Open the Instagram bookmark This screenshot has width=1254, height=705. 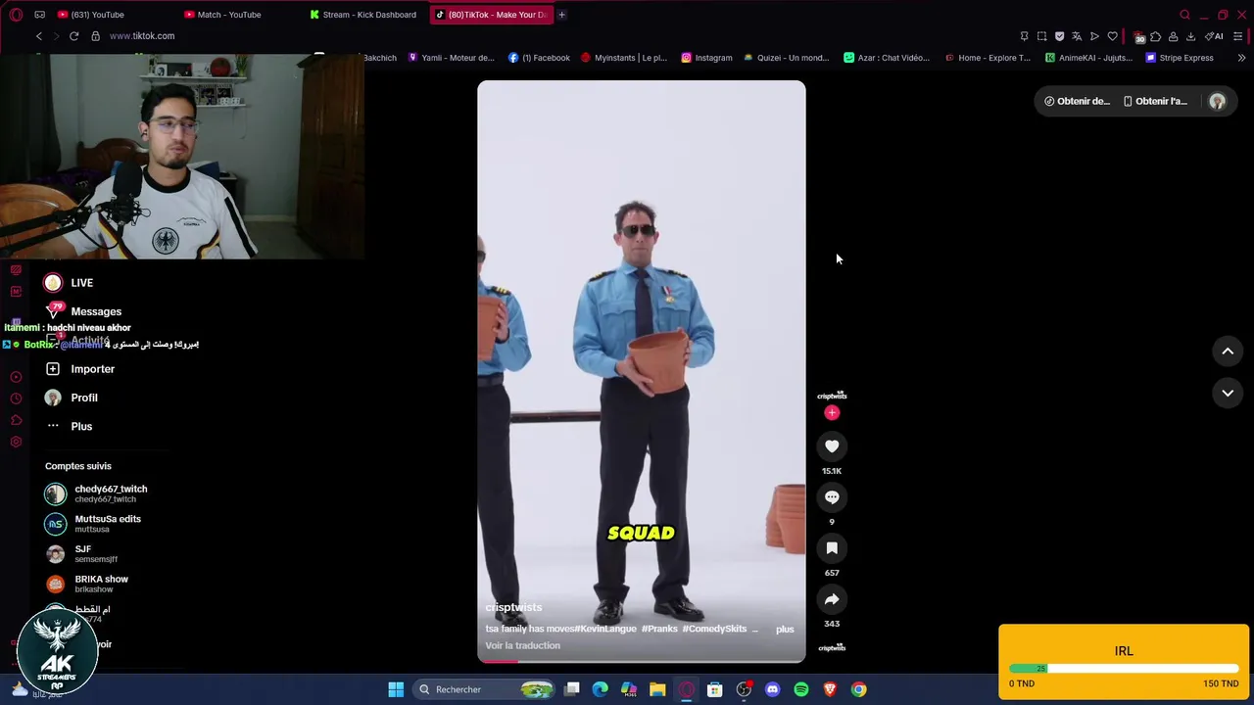(x=706, y=58)
